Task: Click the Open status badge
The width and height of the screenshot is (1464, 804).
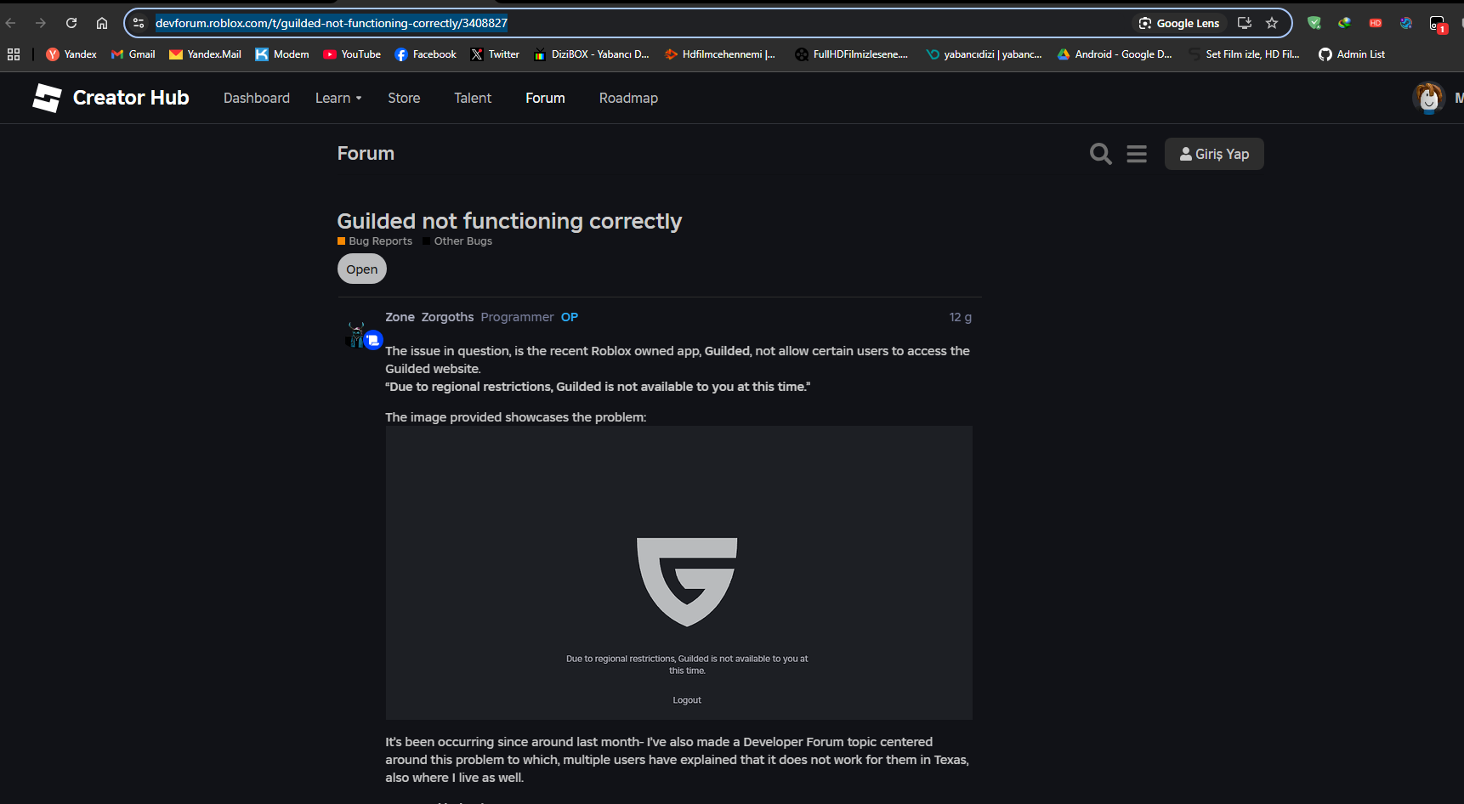Action: [362, 269]
